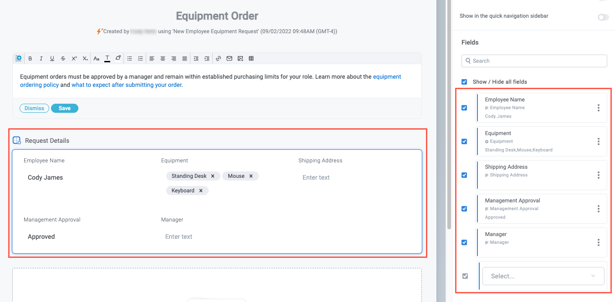
Task: Open the text color picker
Action: [107, 59]
